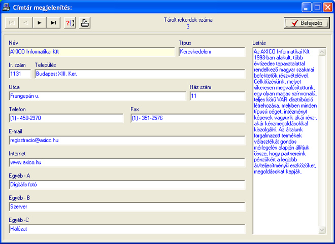
Task: Click the Leírás scrollbar down arrow
Action: click(322, 230)
